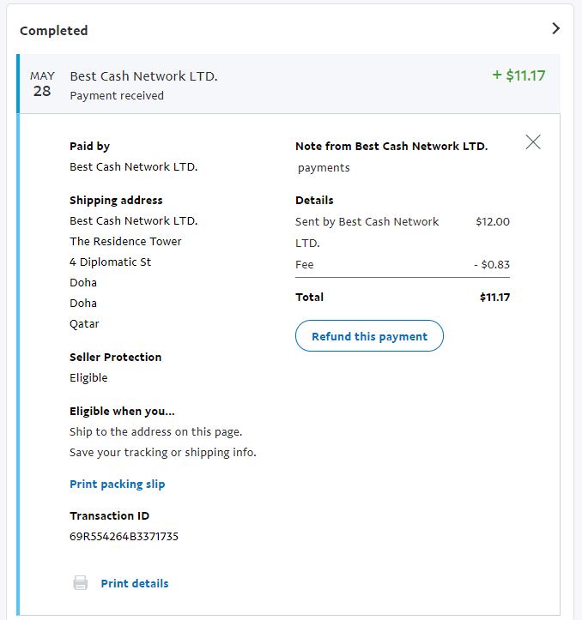582x620 pixels.
Task: Click Eligible under Seller Protection
Action: tap(88, 377)
